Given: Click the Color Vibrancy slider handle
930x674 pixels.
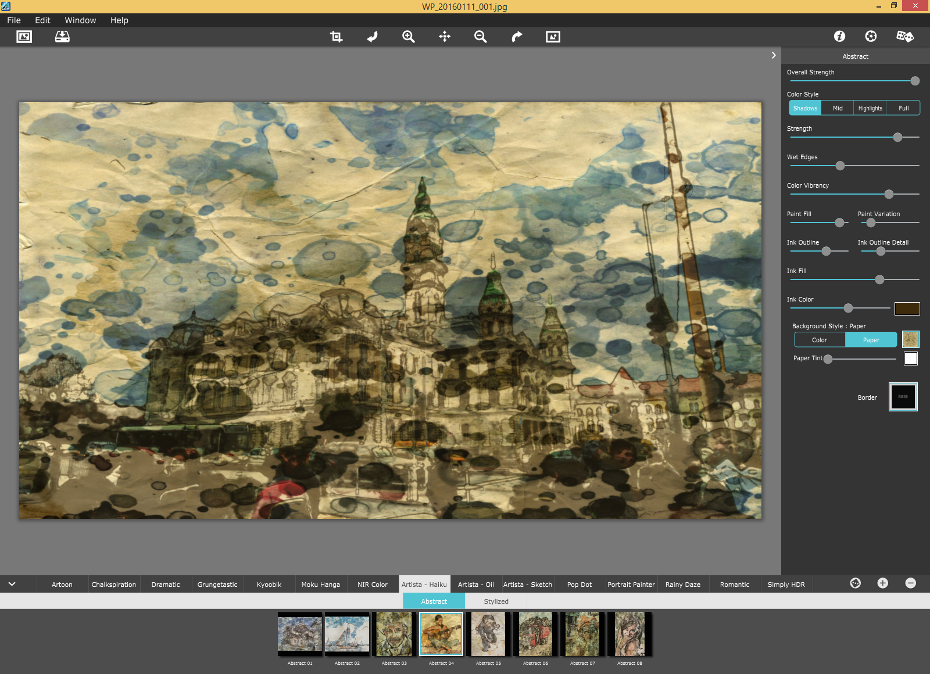Looking at the screenshot, I should pos(889,194).
